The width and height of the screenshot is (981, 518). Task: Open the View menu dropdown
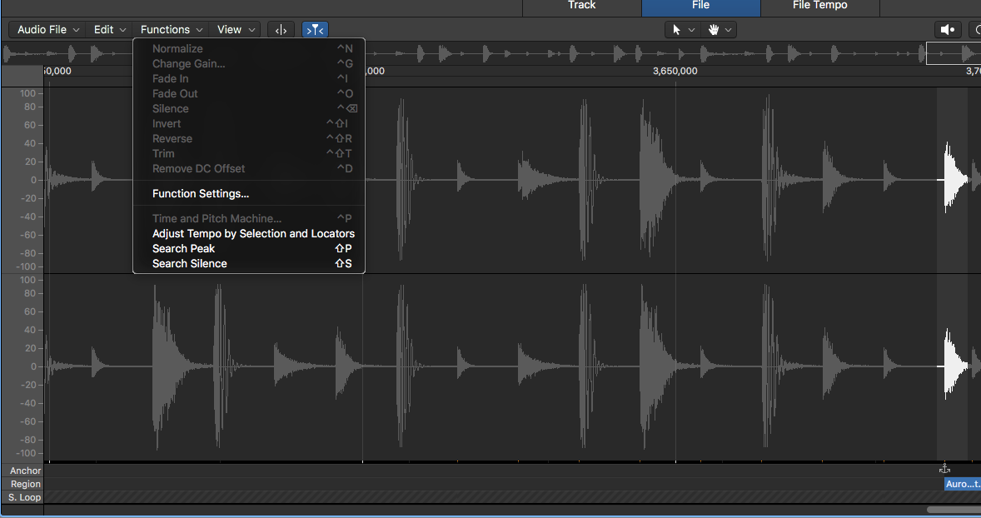tap(235, 29)
